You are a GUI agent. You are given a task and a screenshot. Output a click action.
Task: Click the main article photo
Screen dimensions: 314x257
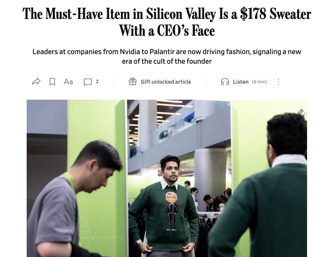coord(167,178)
